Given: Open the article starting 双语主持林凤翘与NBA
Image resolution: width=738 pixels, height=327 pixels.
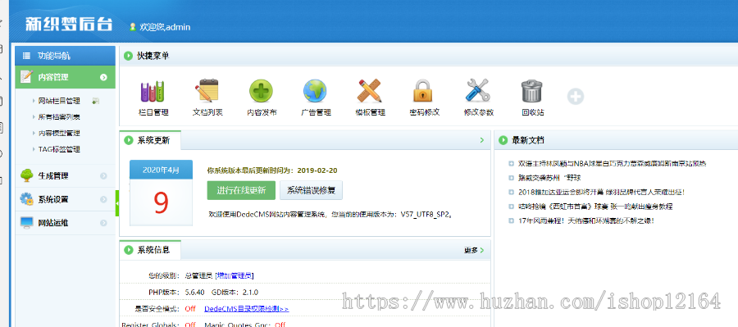Looking at the screenshot, I should pyautogui.click(x=612, y=164).
